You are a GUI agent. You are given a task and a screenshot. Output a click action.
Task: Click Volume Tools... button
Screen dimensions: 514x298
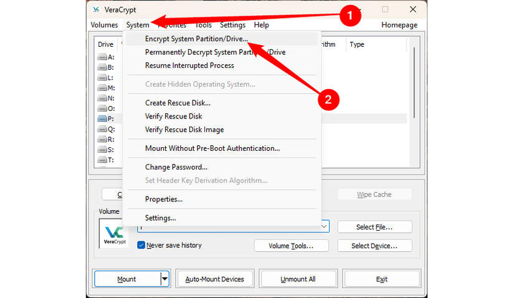point(291,246)
